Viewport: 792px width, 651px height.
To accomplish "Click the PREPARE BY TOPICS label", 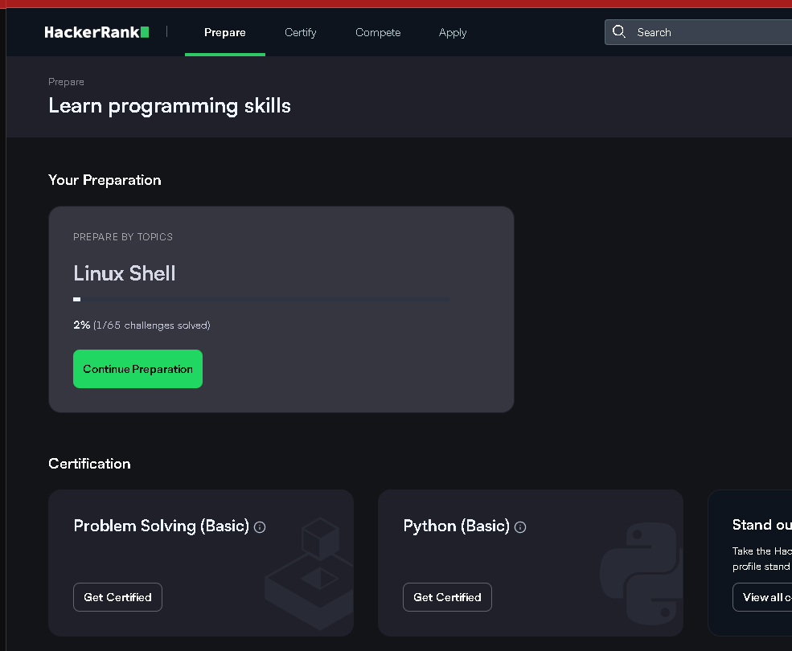I will 123,237.
